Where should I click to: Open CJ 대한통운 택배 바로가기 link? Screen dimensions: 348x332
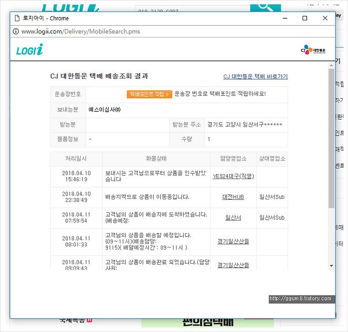(x=256, y=76)
